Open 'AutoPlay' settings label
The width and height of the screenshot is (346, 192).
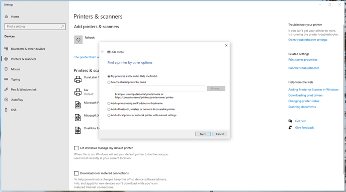click(17, 100)
